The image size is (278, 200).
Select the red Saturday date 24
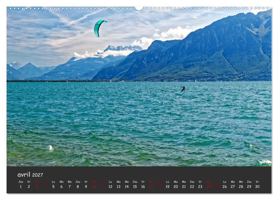(x=208, y=187)
